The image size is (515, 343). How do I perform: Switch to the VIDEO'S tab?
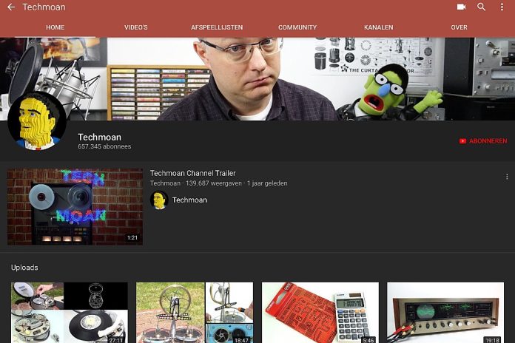tap(136, 27)
